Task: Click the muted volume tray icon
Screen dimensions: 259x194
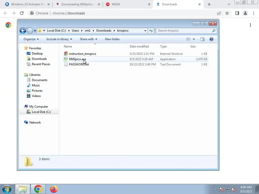Action: 233,189
